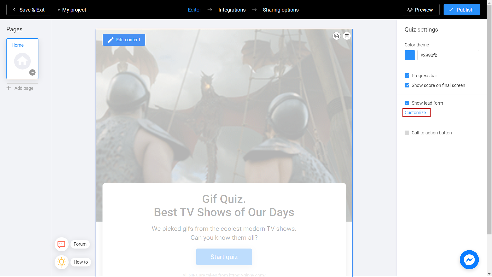Viewport: 492px width, 277px height.
Task: Click the Edit content pencil icon
Action: coord(110,40)
